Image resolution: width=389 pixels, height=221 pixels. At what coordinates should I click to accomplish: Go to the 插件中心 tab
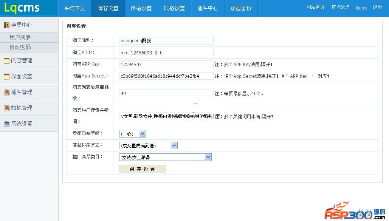coord(208,8)
